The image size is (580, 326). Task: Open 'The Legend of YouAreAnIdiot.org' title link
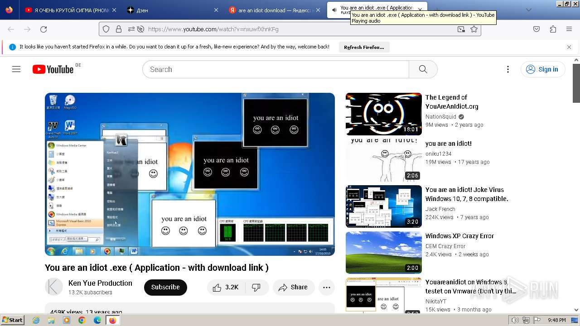coord(452,102)
